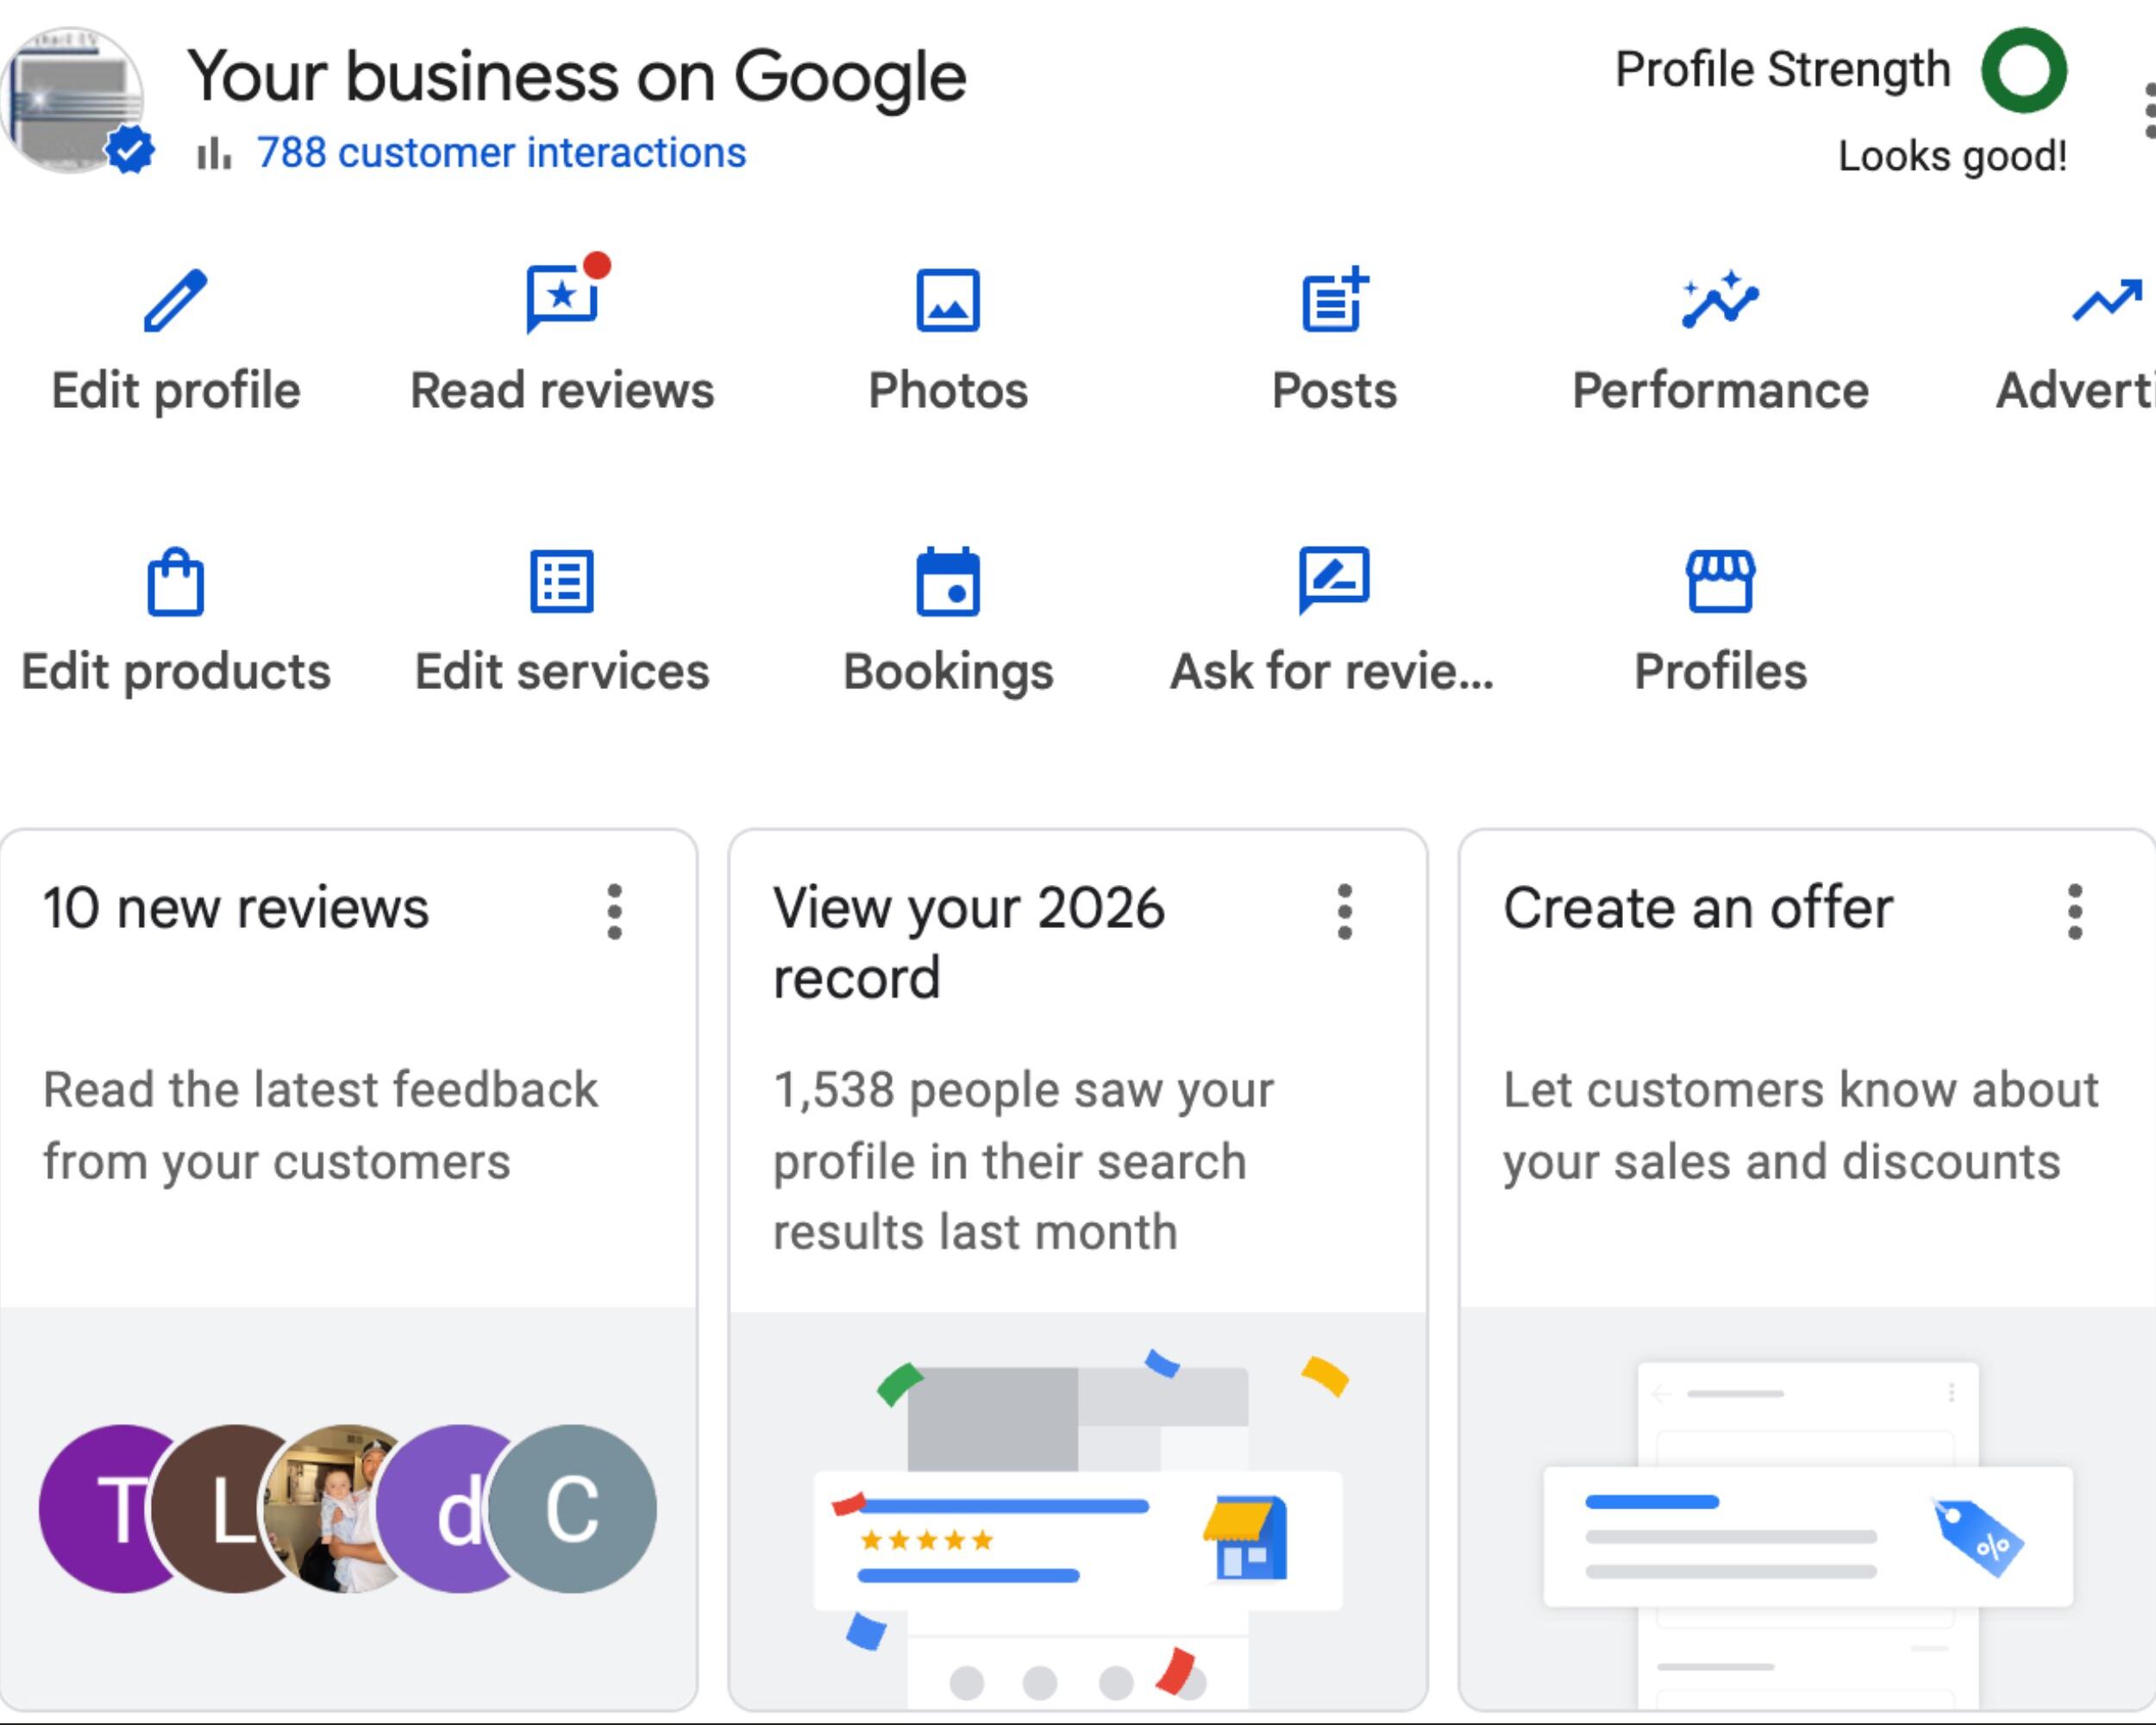
Task: Click 'Read the latest feedback from your customers' text
Action: 320,1125
